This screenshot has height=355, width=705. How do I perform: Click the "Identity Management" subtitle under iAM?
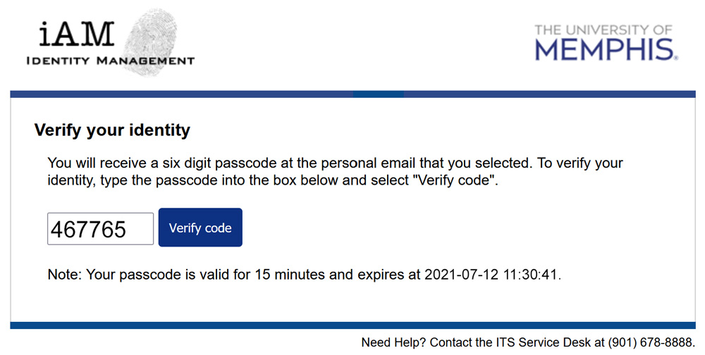tap(110, 61)
